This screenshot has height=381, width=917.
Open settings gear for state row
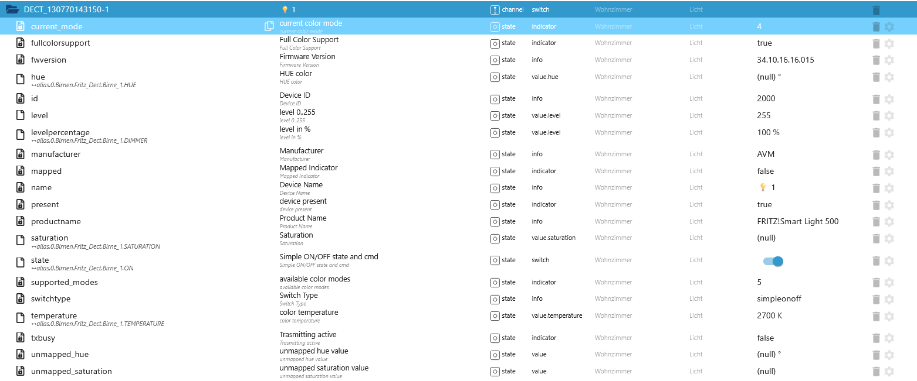[x=889, y=260]
